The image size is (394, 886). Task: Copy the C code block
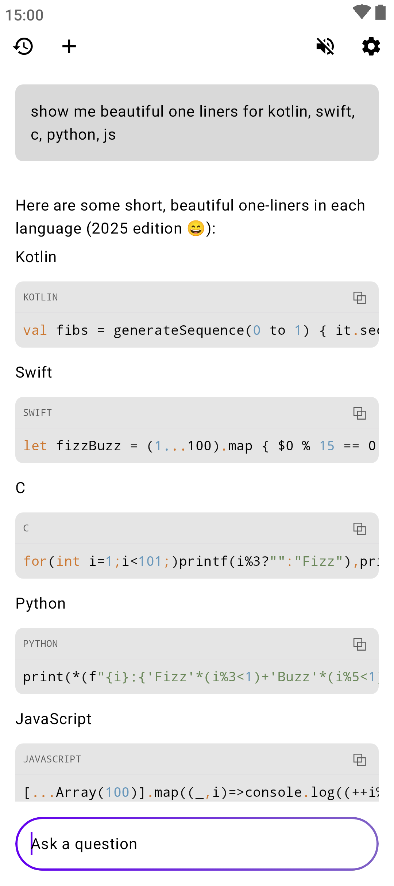[x=359, y=529]
